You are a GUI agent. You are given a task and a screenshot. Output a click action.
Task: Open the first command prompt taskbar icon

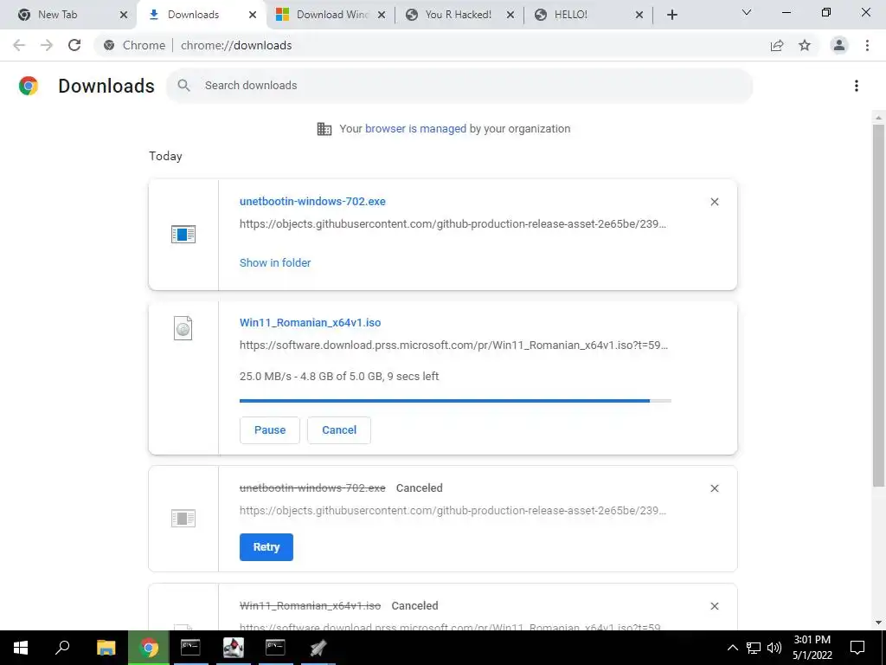coord(190,648)
